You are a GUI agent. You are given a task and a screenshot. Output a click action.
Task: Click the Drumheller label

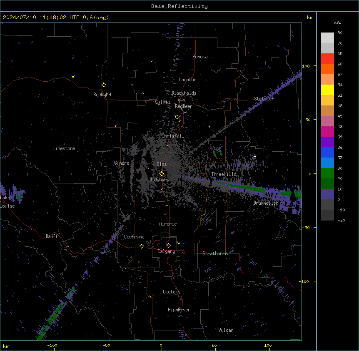(266, 203)
